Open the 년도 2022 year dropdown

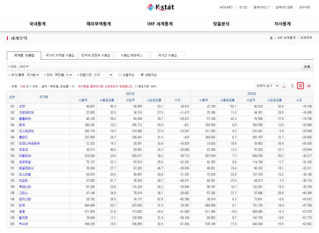point(24,67)
